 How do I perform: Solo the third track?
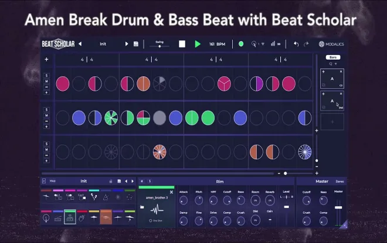coord(46,143)
